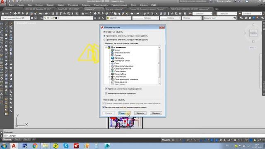Click the help question mark icon in title bar
This screenshot has height=149, width=265.
(x=247, y=1)
